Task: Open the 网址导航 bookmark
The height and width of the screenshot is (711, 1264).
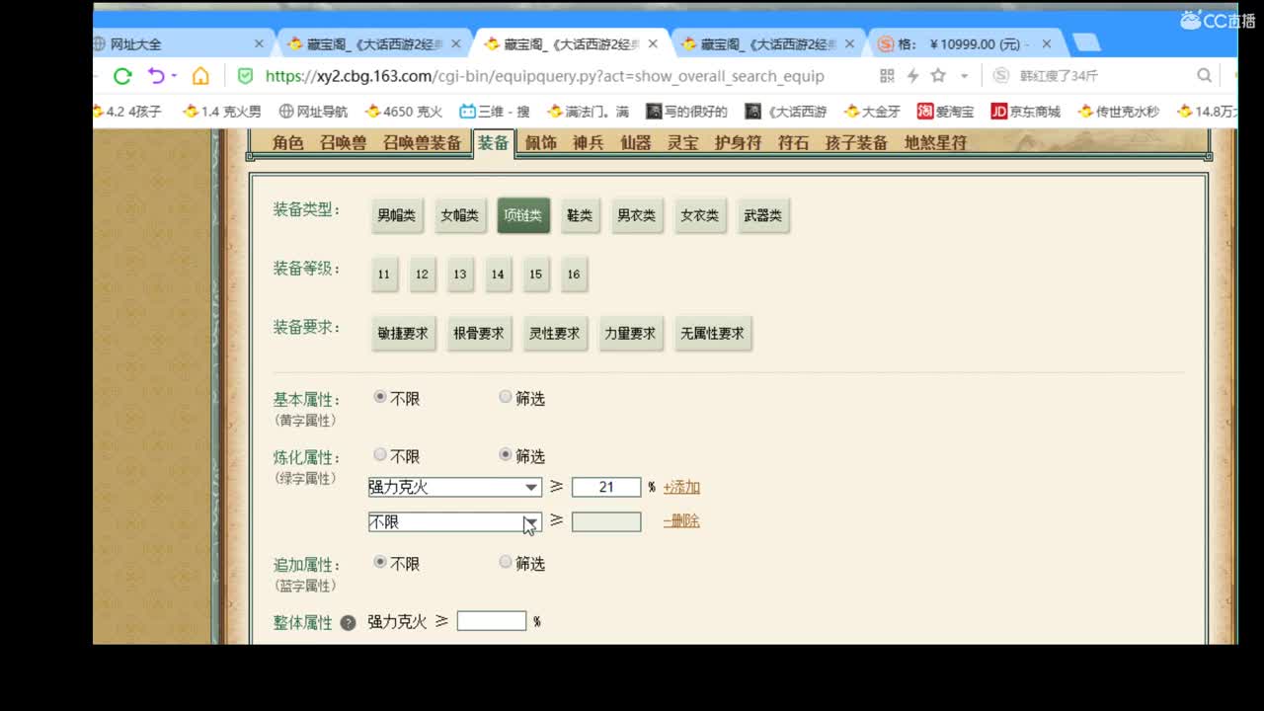Action: (314, 112)
